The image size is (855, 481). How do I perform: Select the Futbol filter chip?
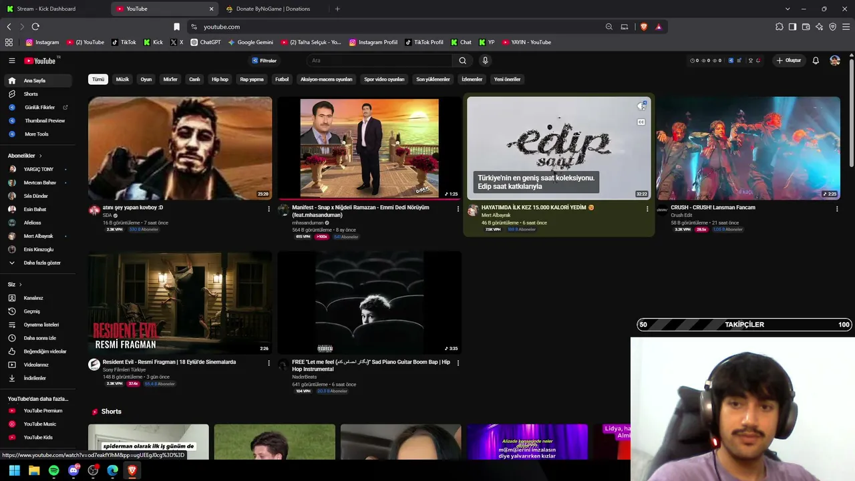[x=282, y=79]
